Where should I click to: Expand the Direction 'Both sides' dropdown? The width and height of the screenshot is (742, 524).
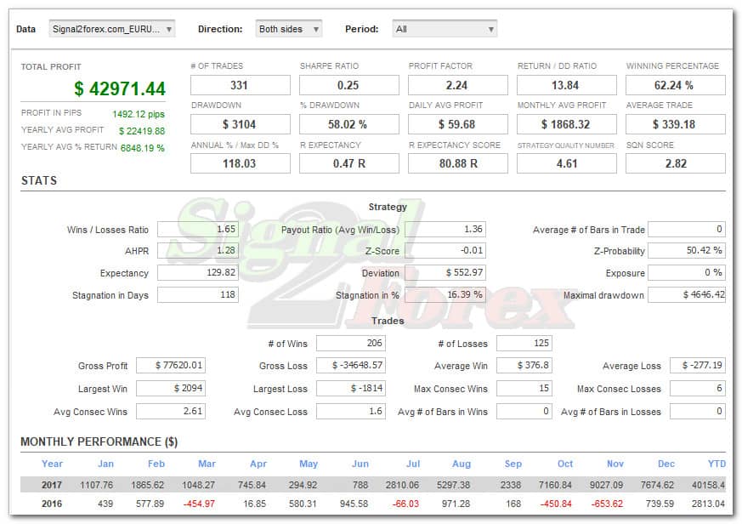tap(288, 29)
